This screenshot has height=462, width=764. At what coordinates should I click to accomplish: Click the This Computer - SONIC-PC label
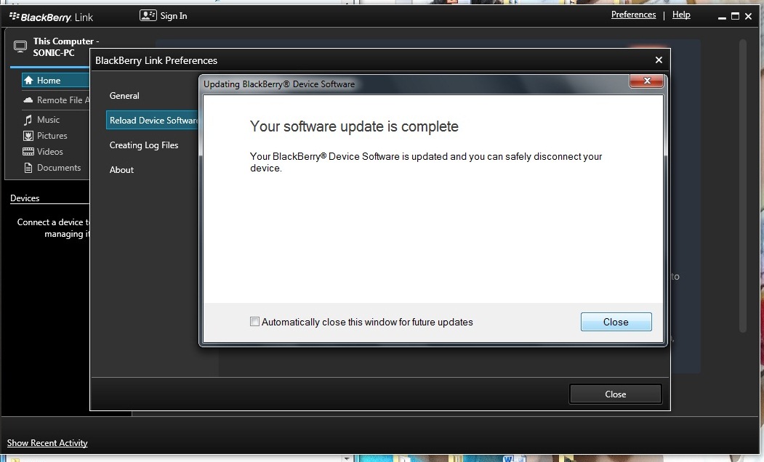(x=65, y=47)
